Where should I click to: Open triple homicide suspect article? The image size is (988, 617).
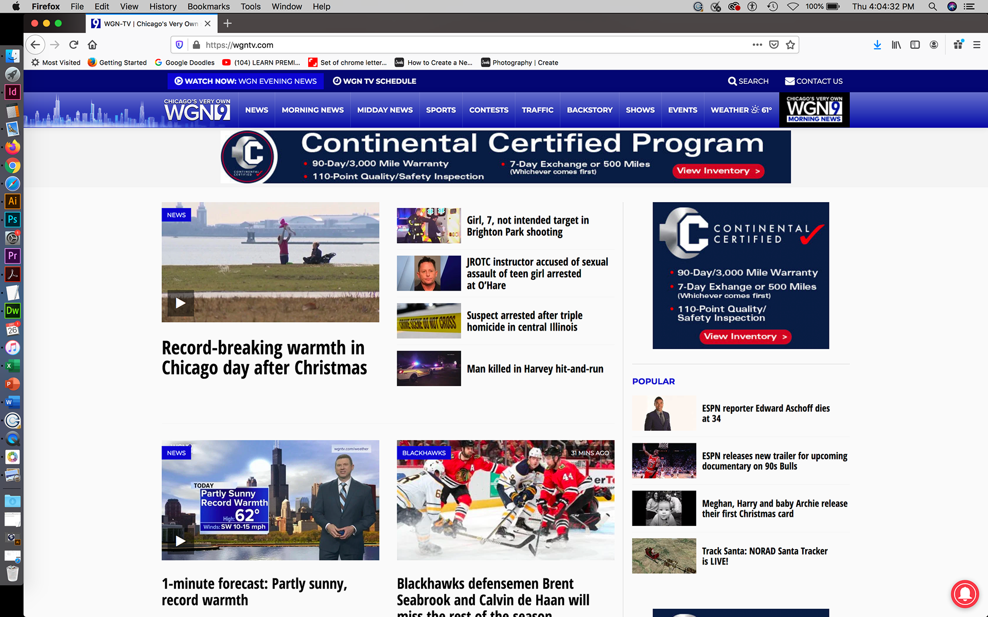point(524,321)
